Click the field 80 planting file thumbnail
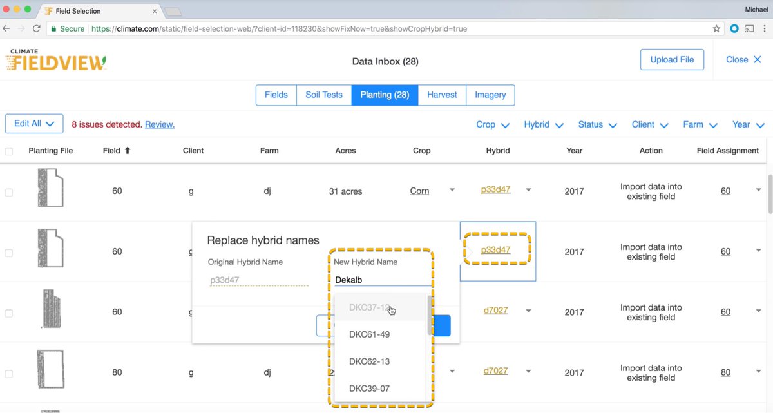The width and height of the screenshot is (773, 413). pyautogui.click(x=50, y=369)
